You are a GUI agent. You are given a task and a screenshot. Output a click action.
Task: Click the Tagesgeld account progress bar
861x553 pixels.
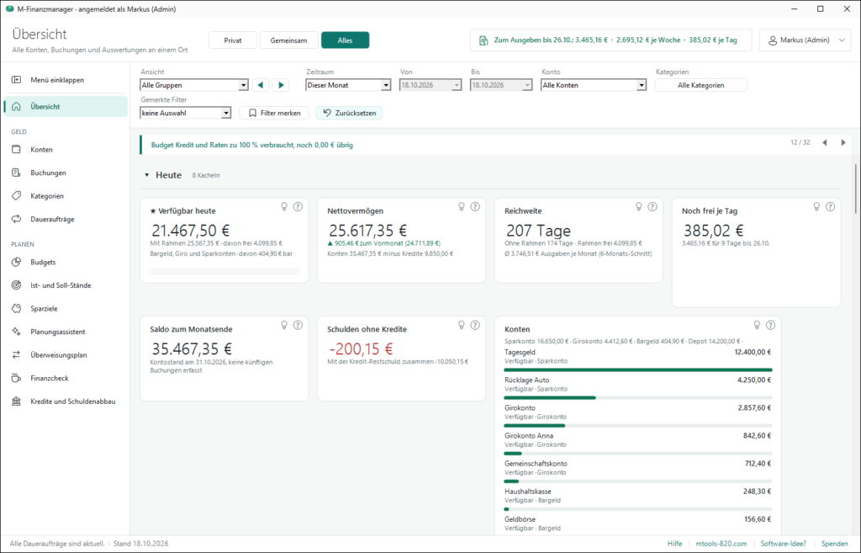(638, 370)
